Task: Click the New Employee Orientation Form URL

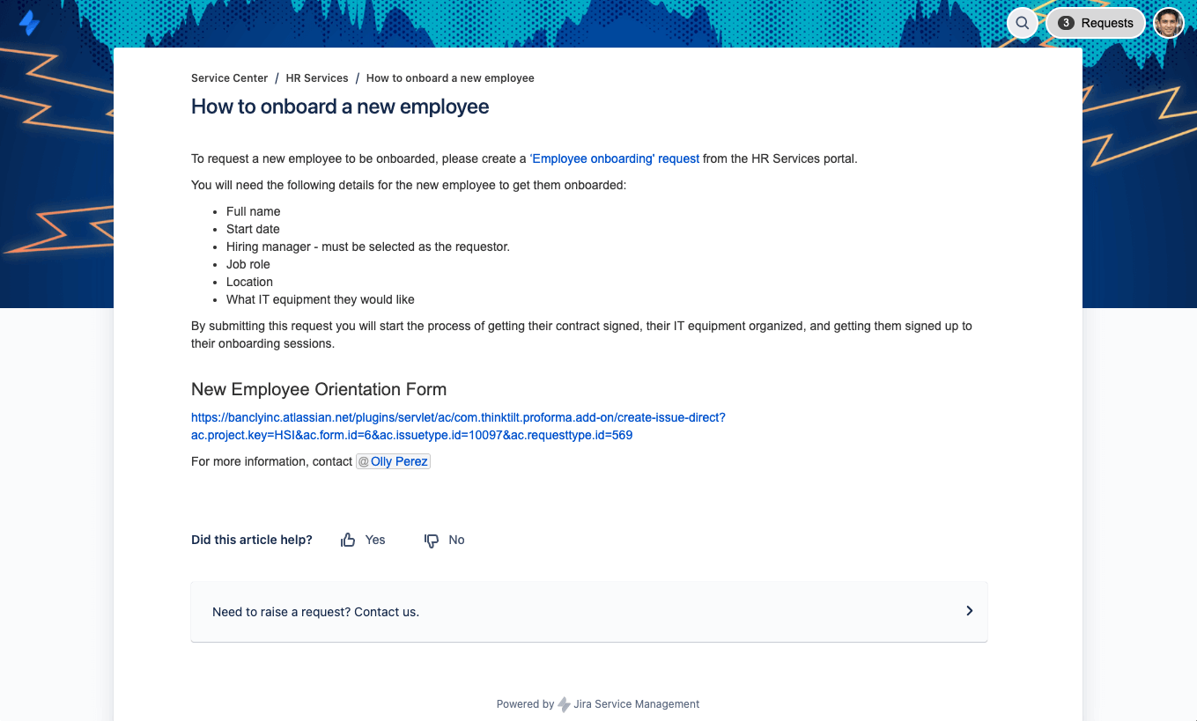Action: 457,425
